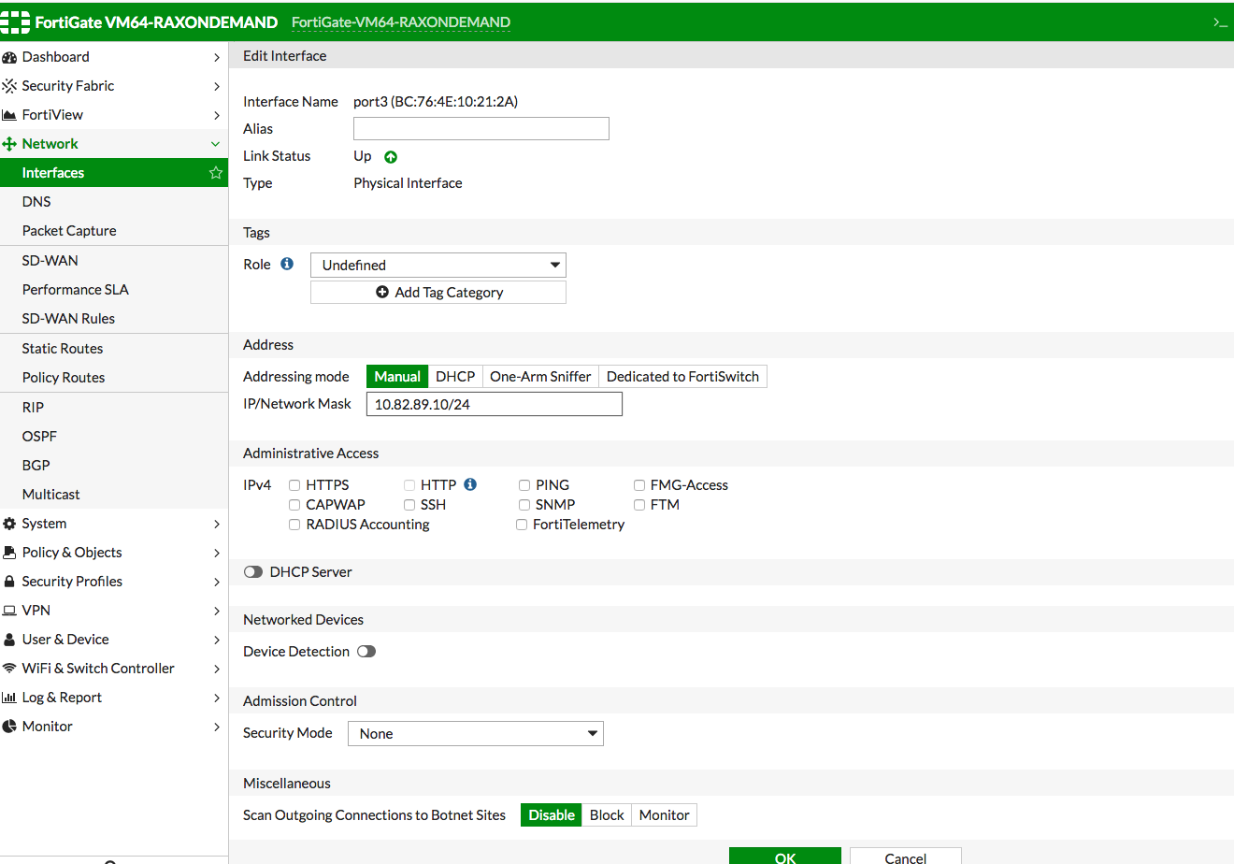Screen dimensions: 1234x864
Task: Expand the System menu chevron
Action: tap(217, 524)
